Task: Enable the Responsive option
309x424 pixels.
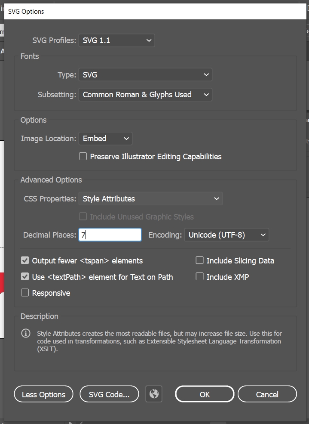Action: [24, 293]
